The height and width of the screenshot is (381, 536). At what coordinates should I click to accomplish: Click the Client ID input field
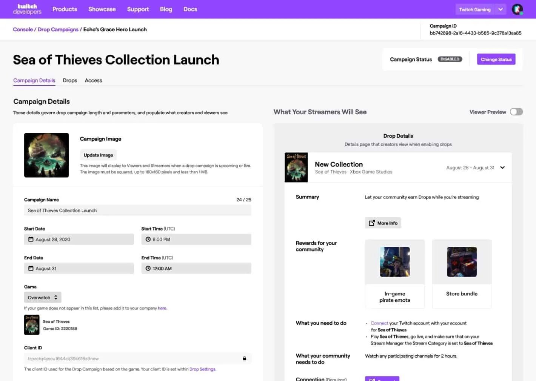click(137, 358)
